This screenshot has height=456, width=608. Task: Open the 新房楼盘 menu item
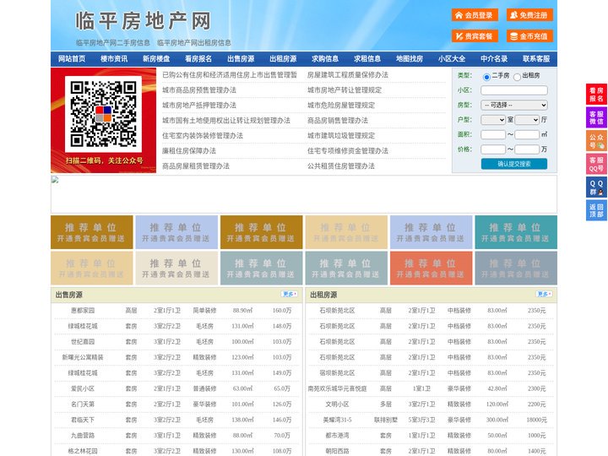tap(156, 59)
